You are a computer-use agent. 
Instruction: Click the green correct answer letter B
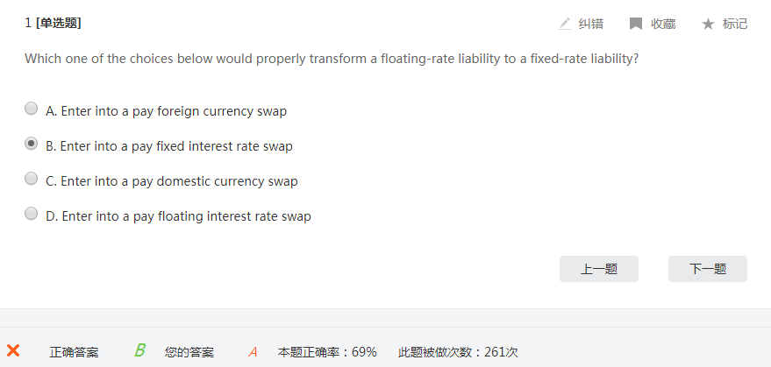139,351
